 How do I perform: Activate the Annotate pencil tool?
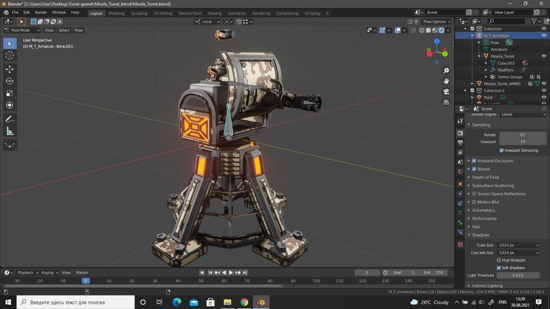click(10, 119)
